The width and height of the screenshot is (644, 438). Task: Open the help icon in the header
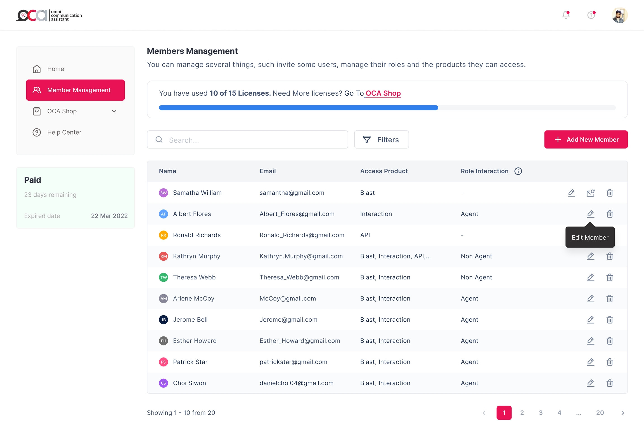point(591,15)
